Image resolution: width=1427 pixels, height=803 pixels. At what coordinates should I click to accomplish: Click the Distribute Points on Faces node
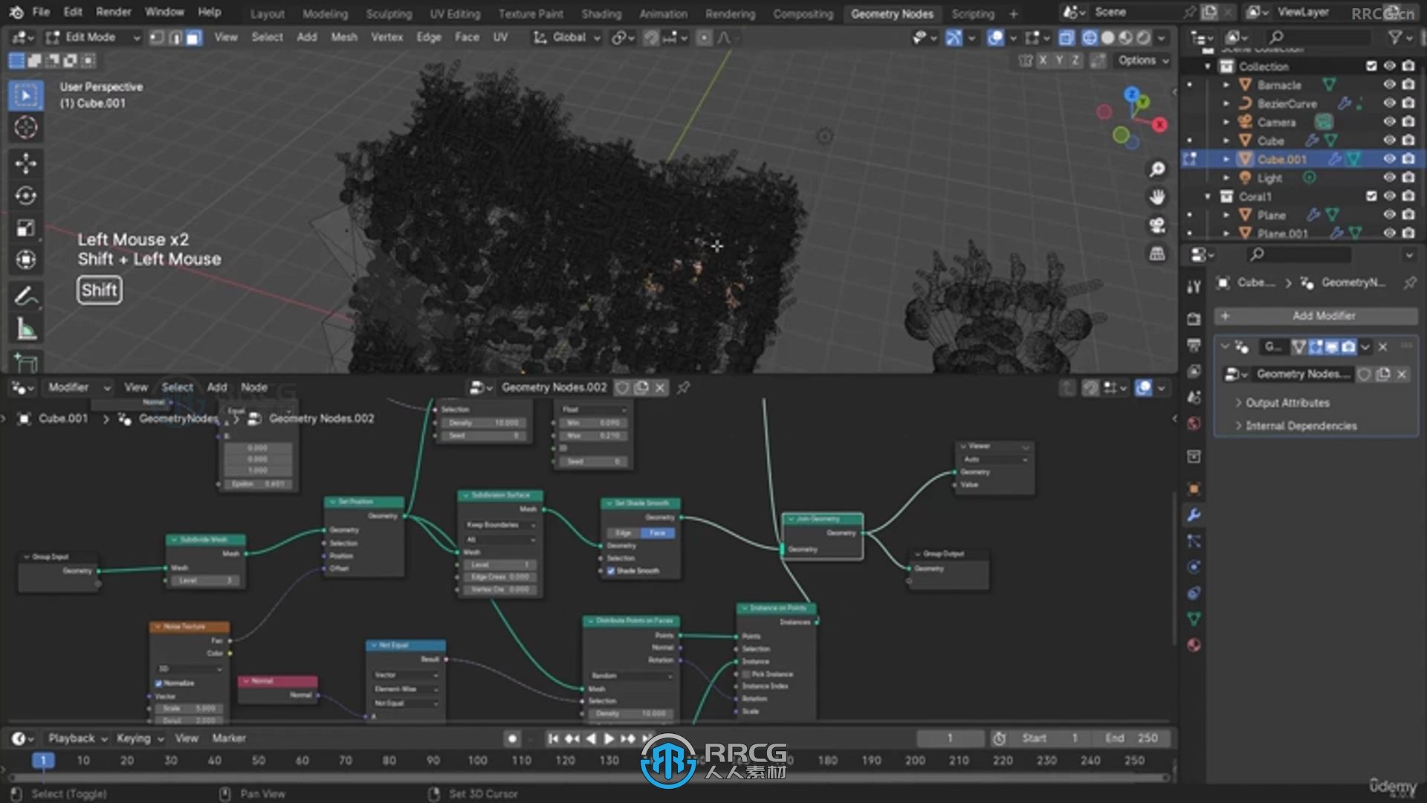[631, 619]
